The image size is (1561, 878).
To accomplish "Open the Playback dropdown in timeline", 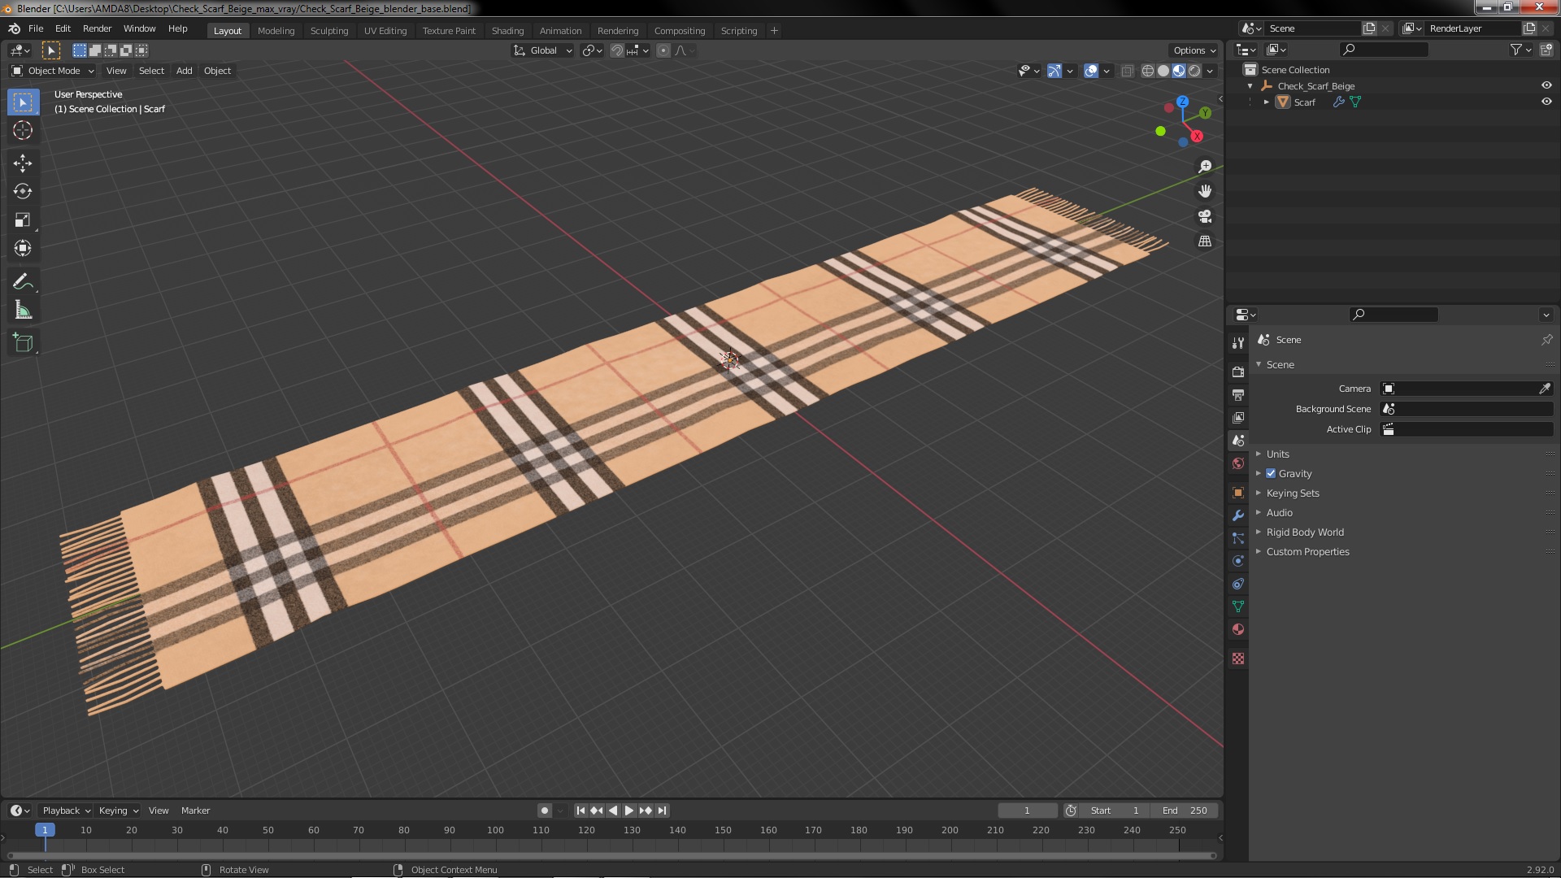I will pos(66,811).
